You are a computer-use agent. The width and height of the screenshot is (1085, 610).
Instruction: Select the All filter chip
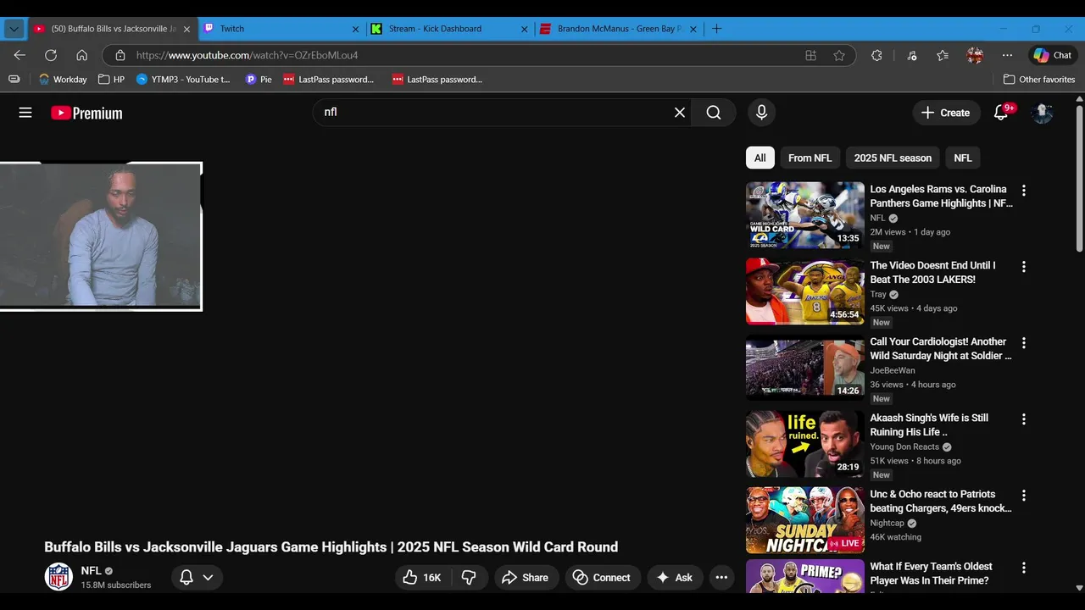(x=760, y=158)
